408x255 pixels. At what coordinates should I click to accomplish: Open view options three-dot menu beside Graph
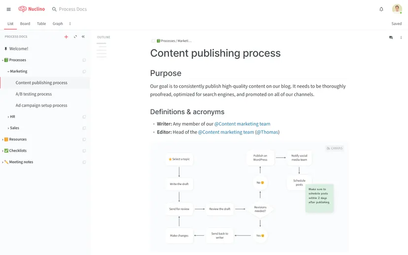[x=70, y=24]
